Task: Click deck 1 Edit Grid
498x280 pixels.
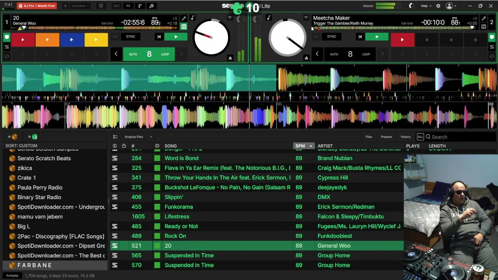Action: point(107,23)
